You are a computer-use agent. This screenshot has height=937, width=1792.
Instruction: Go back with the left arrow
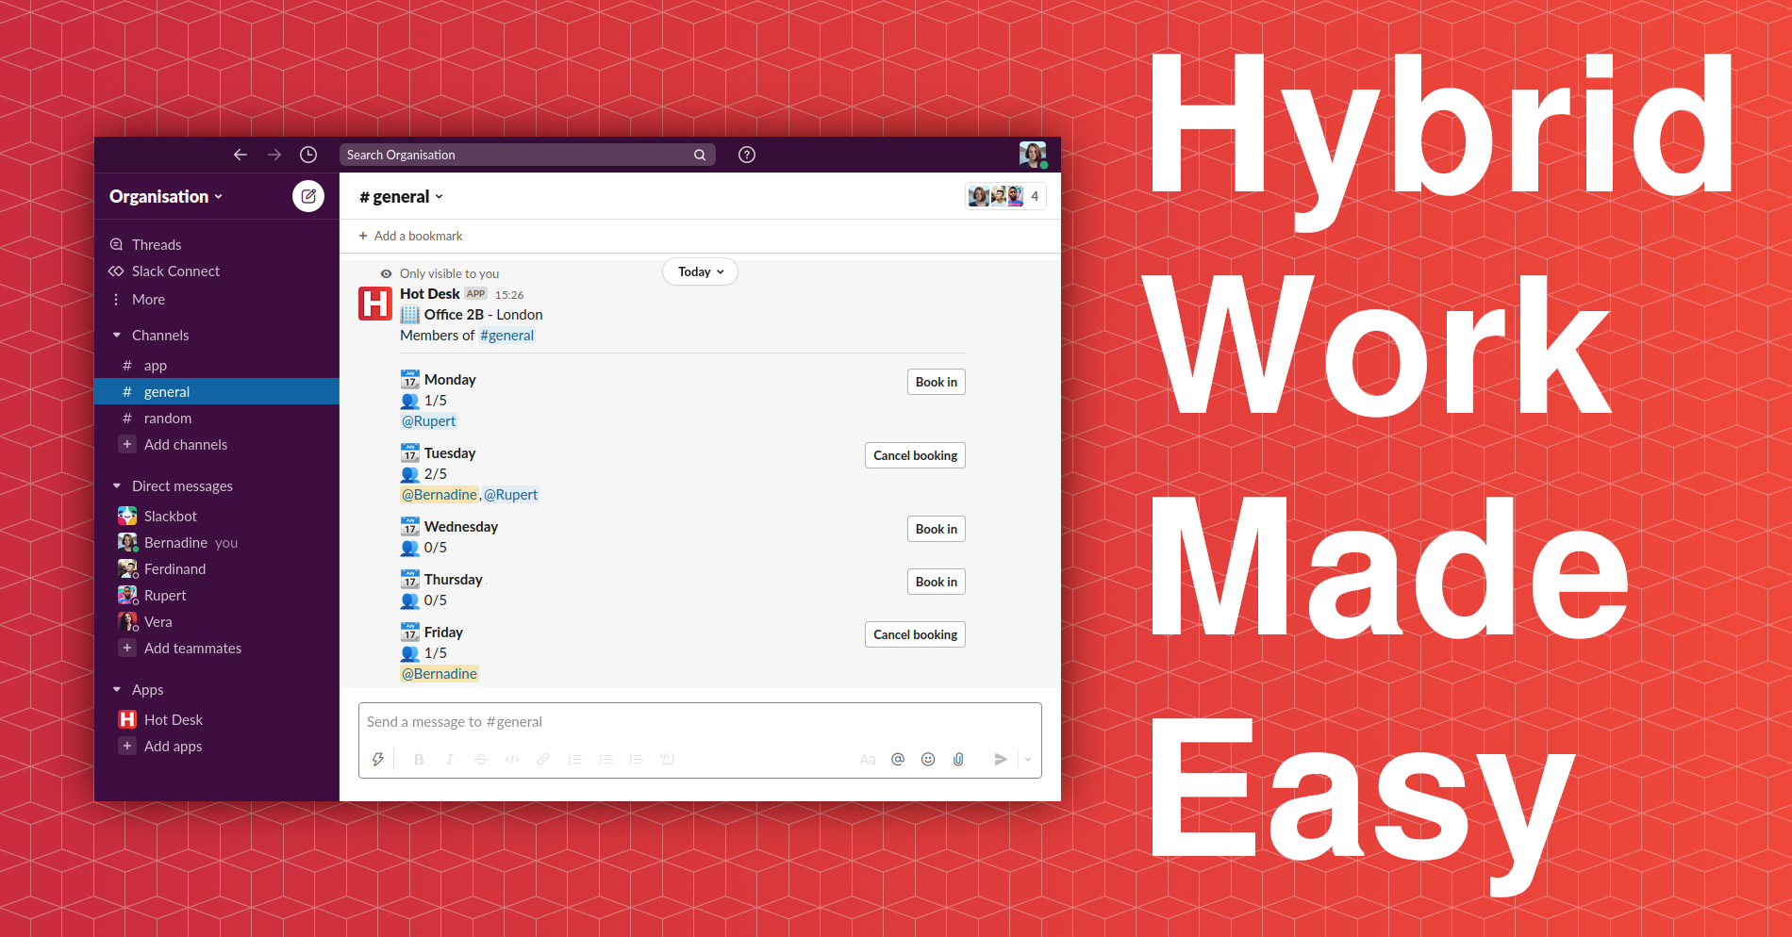click(241, 155)
